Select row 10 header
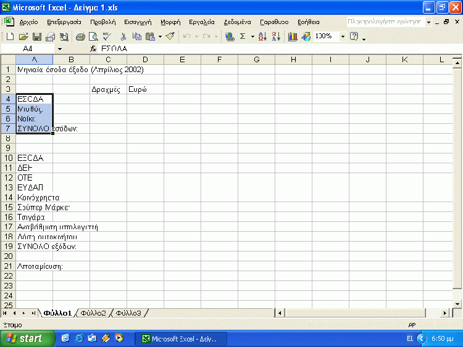Viewport: 463px width, 347px height. [x=8, y=158]
